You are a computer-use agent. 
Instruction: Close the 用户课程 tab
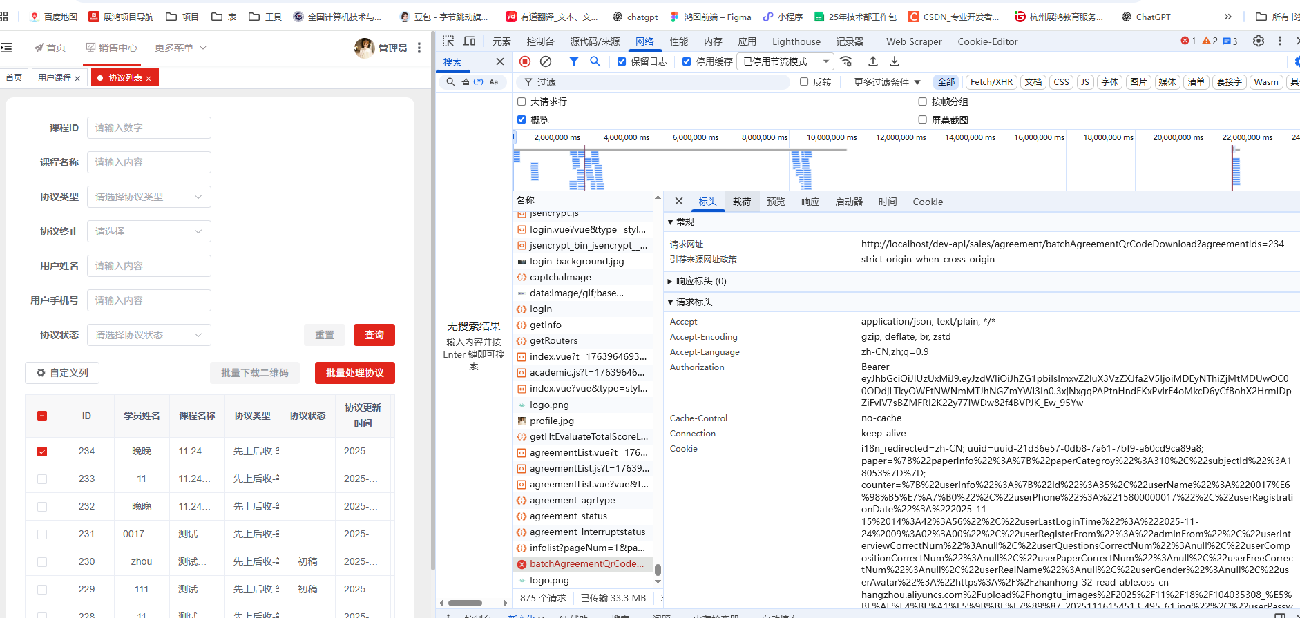(x=77, y=79)
